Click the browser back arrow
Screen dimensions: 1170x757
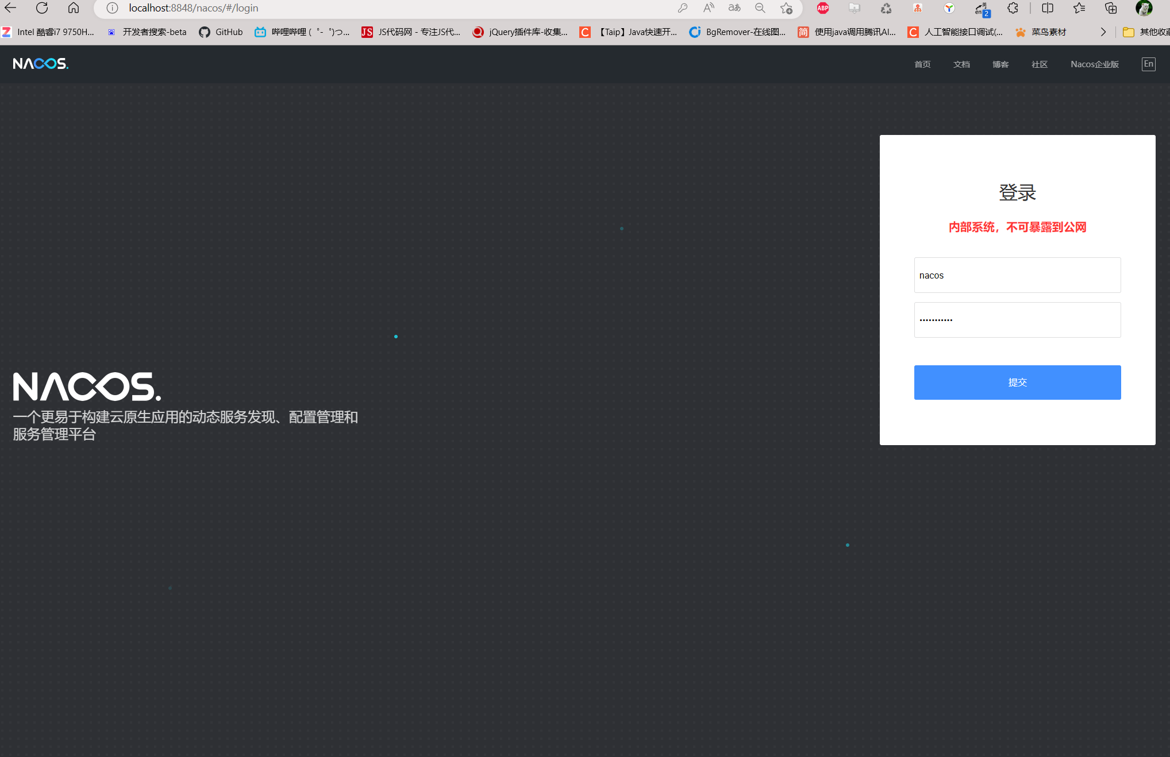(10, 8)
